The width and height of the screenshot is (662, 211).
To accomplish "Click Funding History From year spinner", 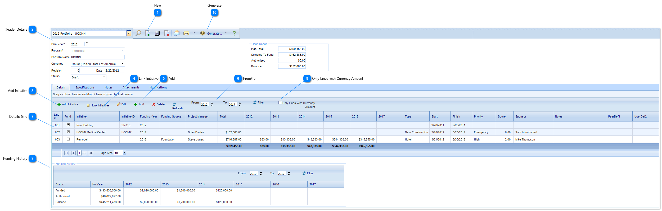I will coord(261,174).
